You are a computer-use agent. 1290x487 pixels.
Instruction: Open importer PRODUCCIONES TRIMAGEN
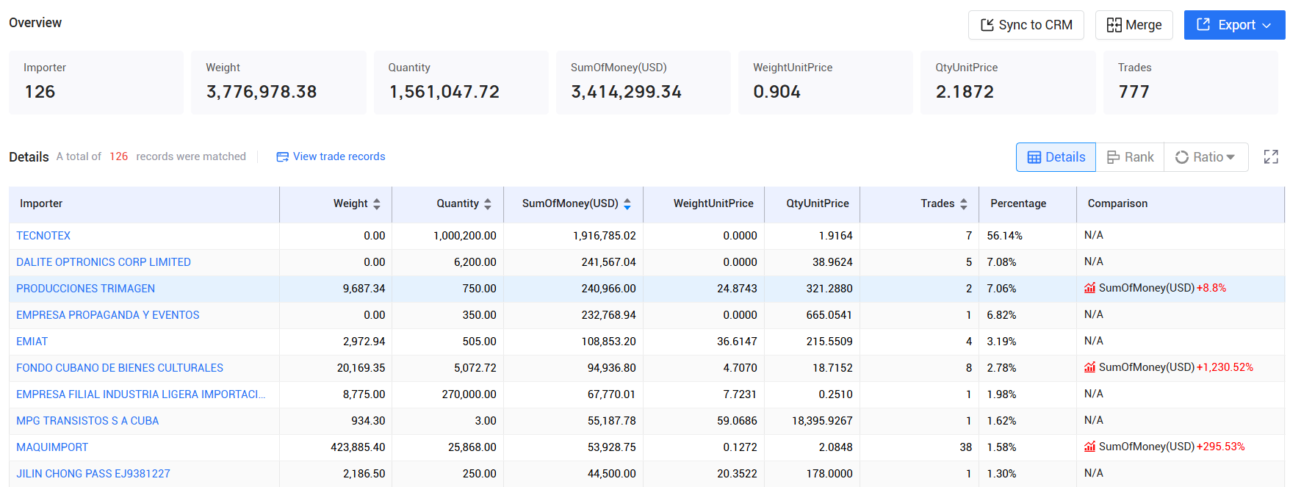click(85, 289)
